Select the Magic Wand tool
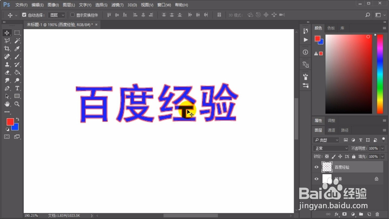Screen dimensions: 389x219 [x=17, y=41]
